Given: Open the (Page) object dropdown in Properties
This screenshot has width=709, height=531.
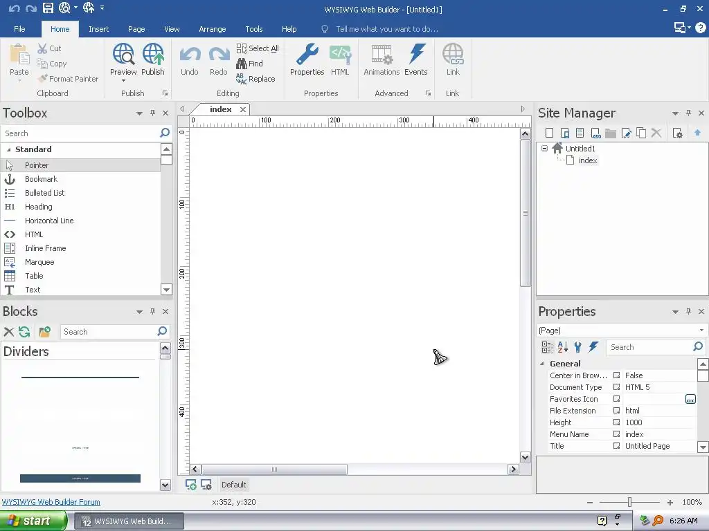Looking at the screenshot, I should coord(702,330).
